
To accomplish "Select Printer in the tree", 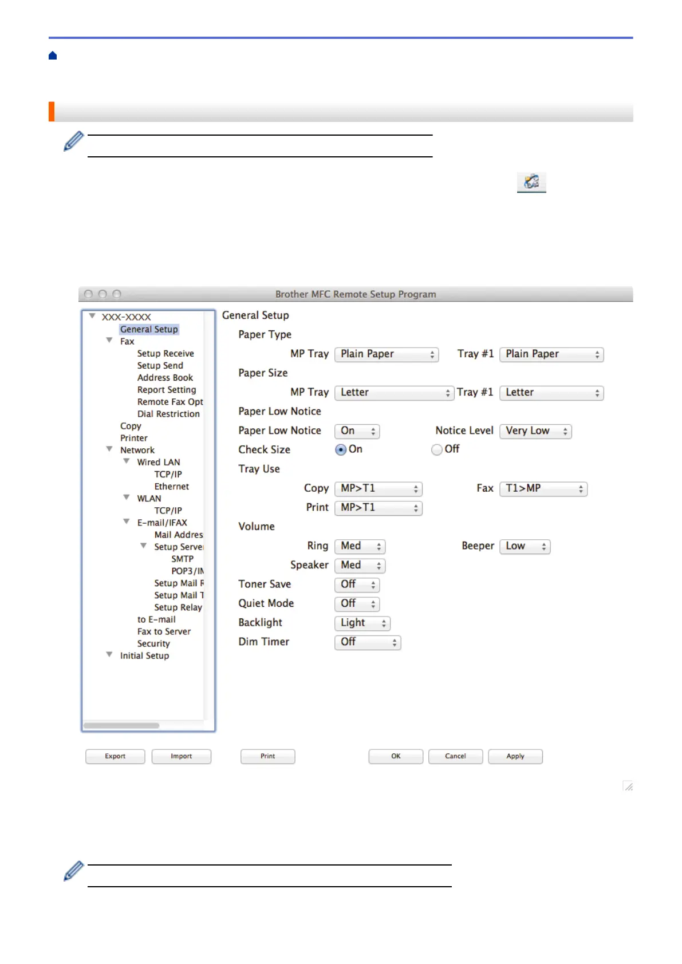I will (x=134, y=438).
